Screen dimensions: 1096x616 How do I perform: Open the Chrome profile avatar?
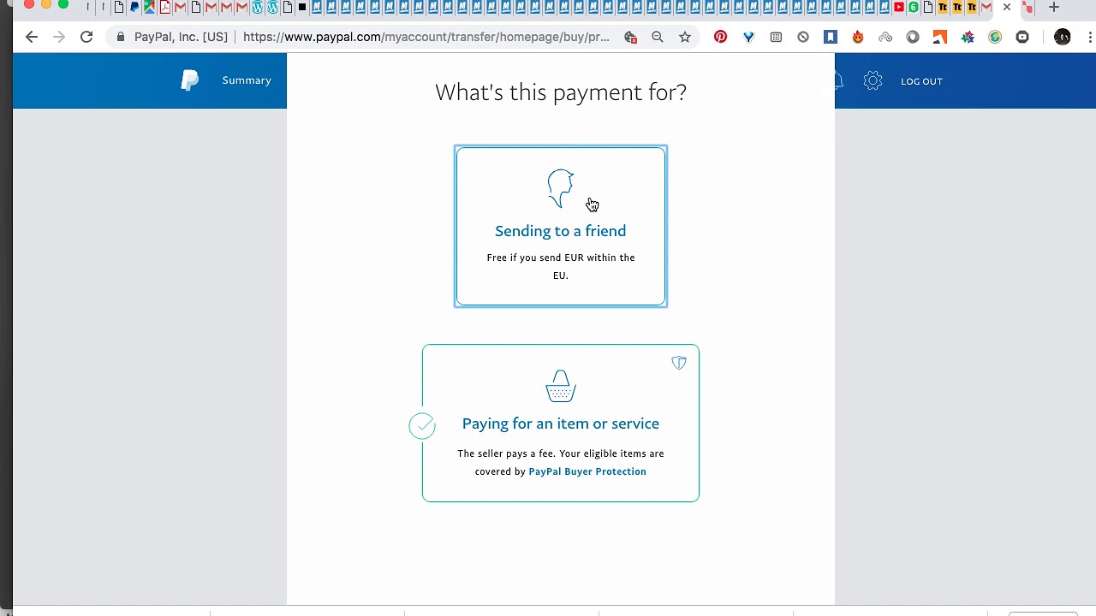click(x=1063, y=37)
